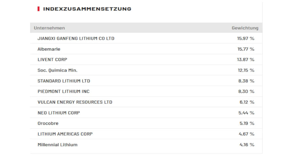
Task: Open the Millennial Lithium entry
Action: coord(57,145)
